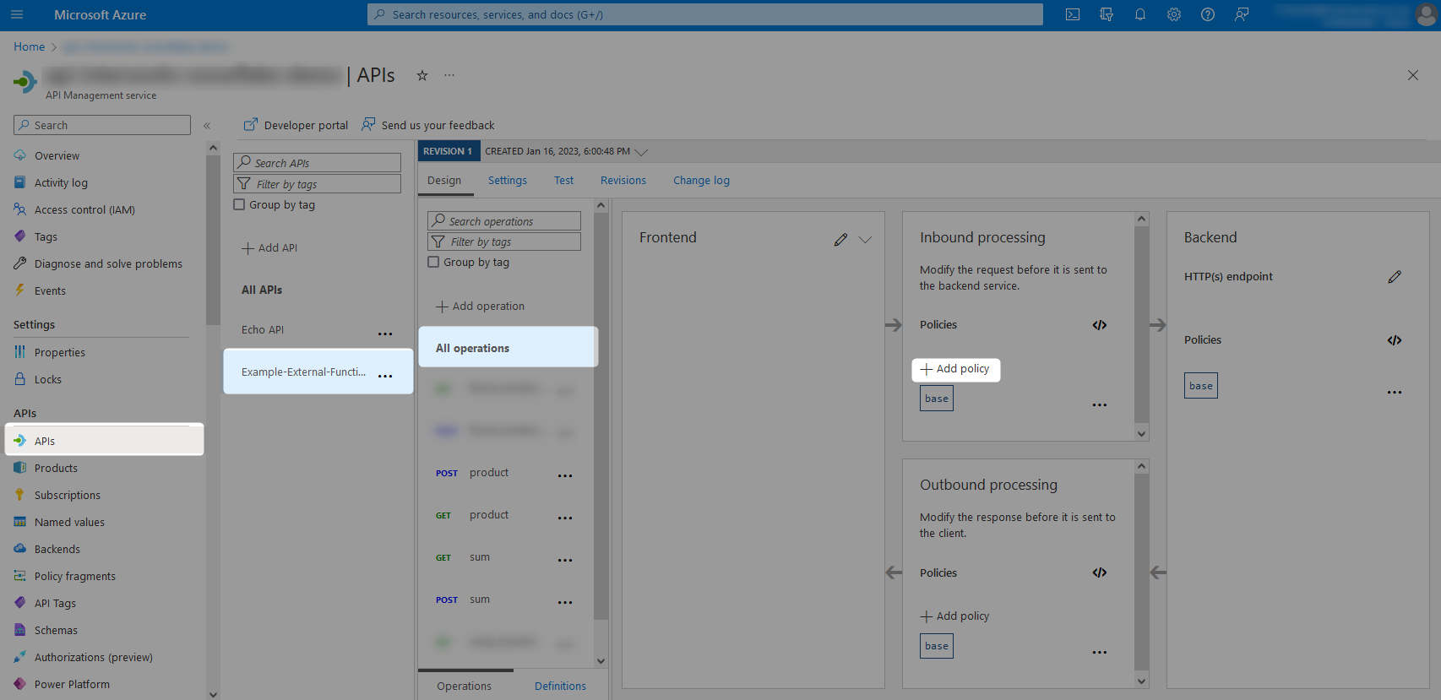Image resolution: width=1441 pixels, height=700 pixels.
Task: Focus the top Azure search bar
Action: pos(705,14)
